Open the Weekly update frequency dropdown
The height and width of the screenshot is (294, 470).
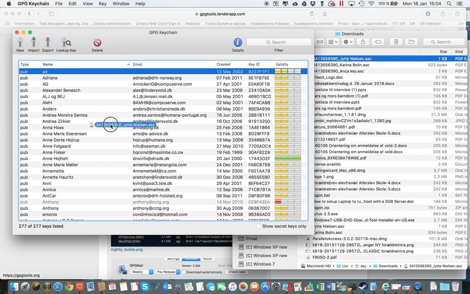142,272
